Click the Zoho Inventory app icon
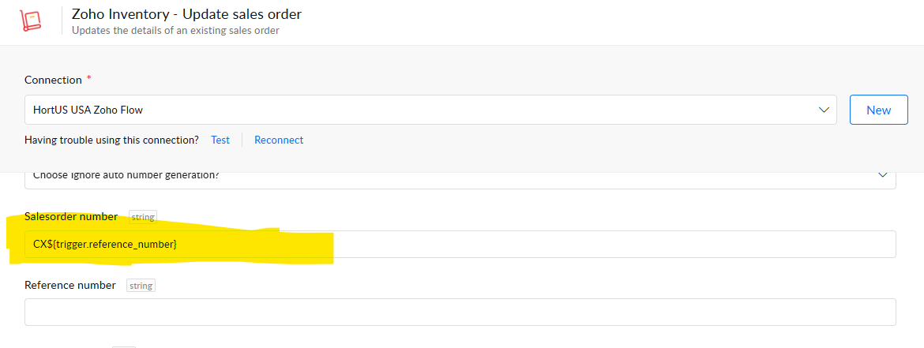Screen dimensions: 924x348 32,20
